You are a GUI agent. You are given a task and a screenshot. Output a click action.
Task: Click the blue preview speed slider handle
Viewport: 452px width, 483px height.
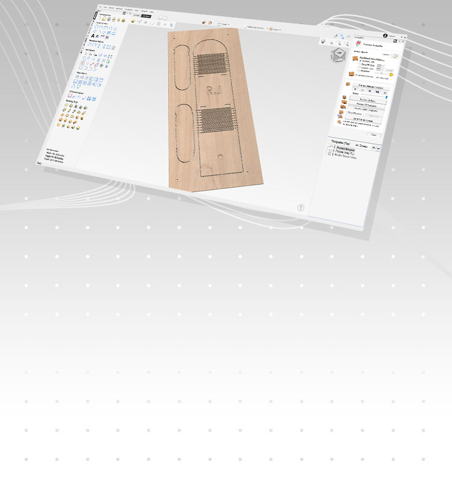click(x=386, y=97)
